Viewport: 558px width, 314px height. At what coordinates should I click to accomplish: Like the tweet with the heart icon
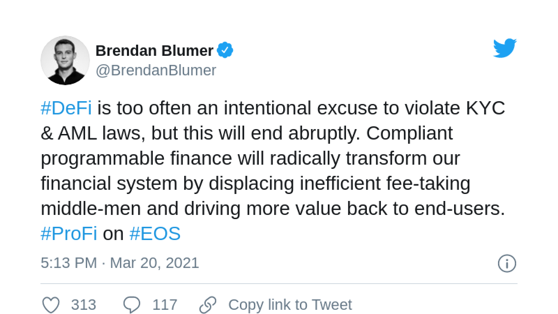(x=51, y=305)
